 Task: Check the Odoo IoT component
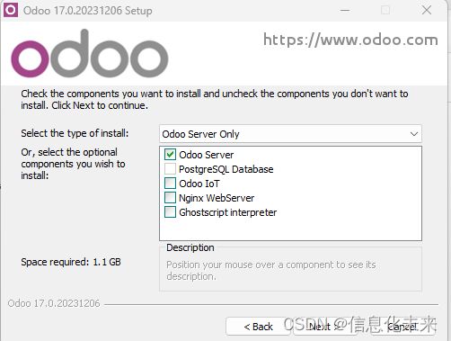(x=170, y=184)
